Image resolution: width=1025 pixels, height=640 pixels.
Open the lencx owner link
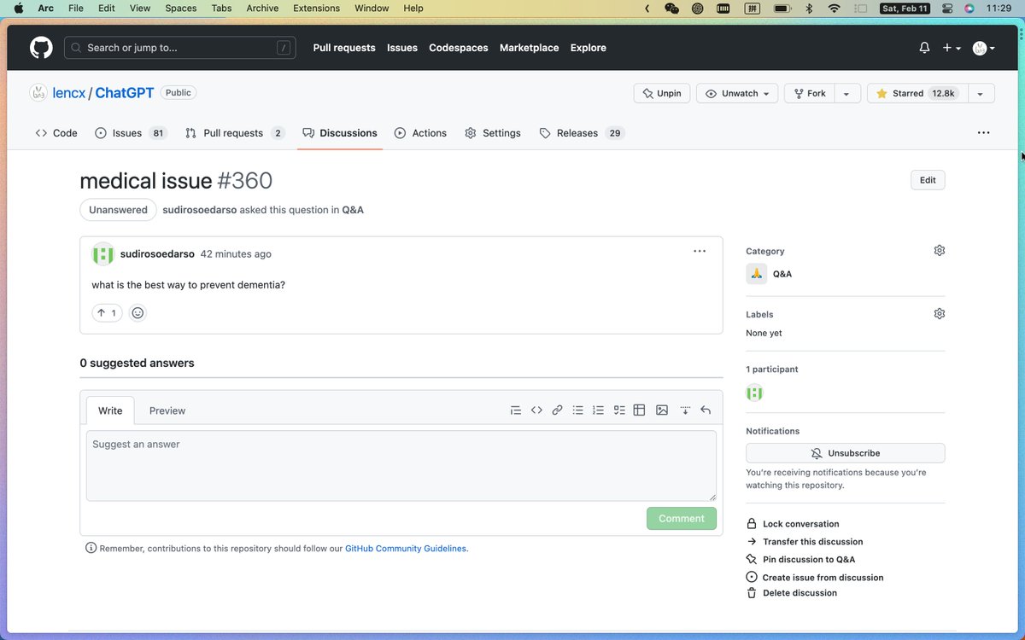pyautogui.click(x=69, y=93)
